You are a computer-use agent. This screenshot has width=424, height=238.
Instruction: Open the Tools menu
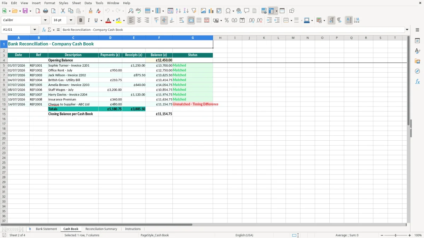(x=99, y=3)
